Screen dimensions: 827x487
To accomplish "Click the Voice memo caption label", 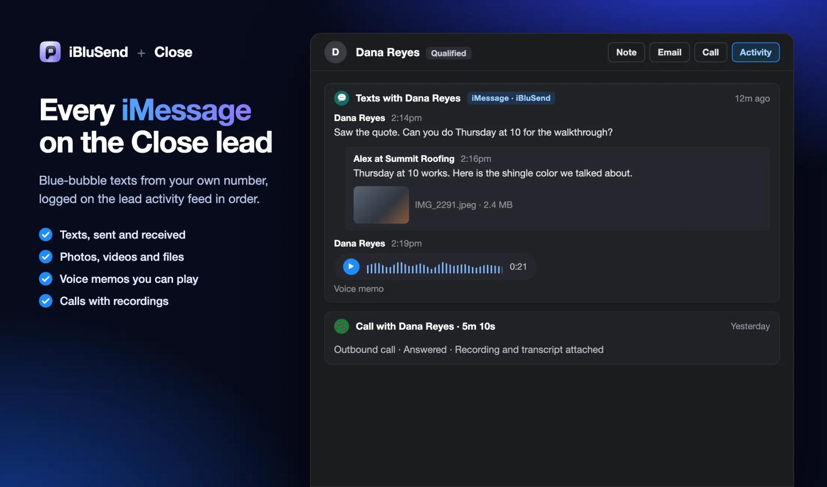I will click(x=359, y=289).
